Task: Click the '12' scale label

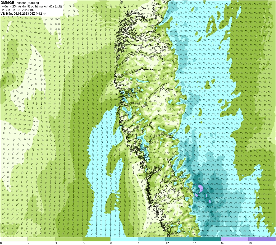Action: 167,243
